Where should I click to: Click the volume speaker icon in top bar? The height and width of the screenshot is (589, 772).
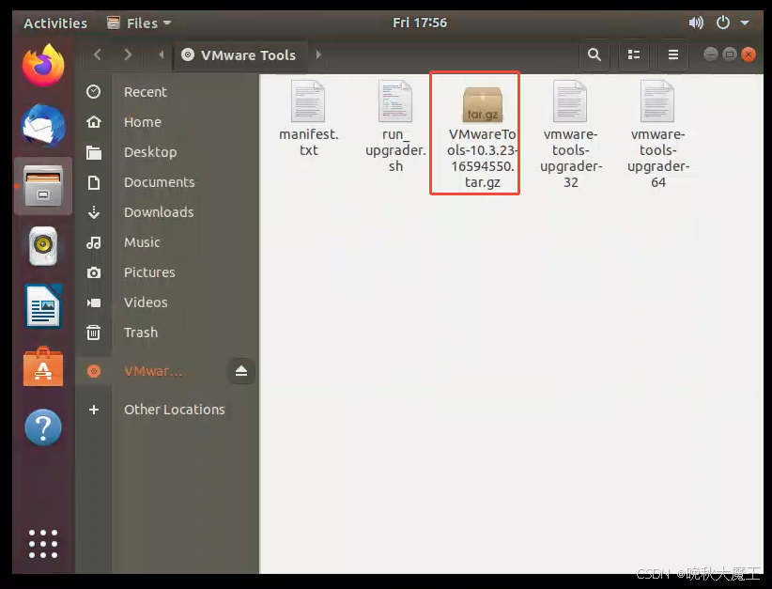696,23
